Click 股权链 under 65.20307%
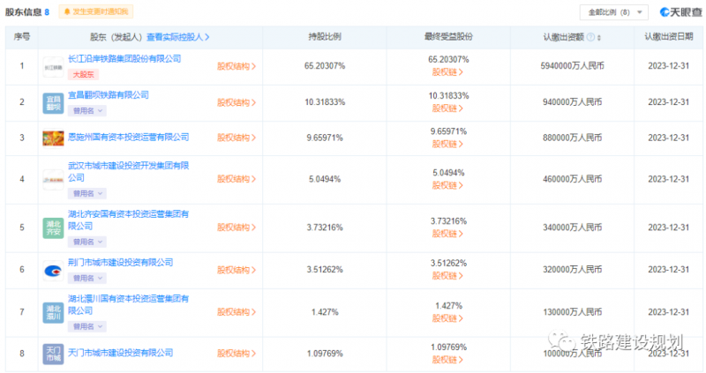 [x=447, y=72]
